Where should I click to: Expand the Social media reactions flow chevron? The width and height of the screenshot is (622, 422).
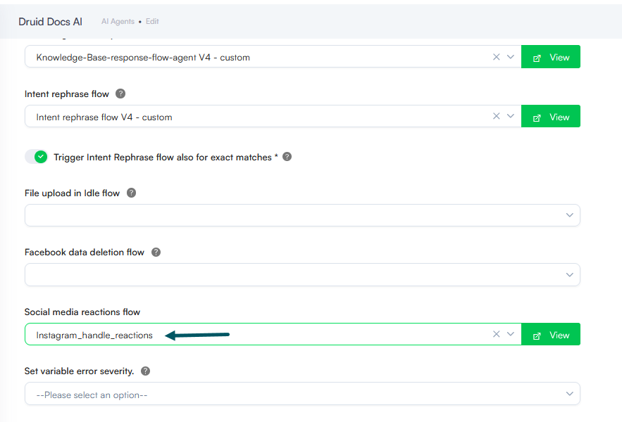(x=511, y=334)
